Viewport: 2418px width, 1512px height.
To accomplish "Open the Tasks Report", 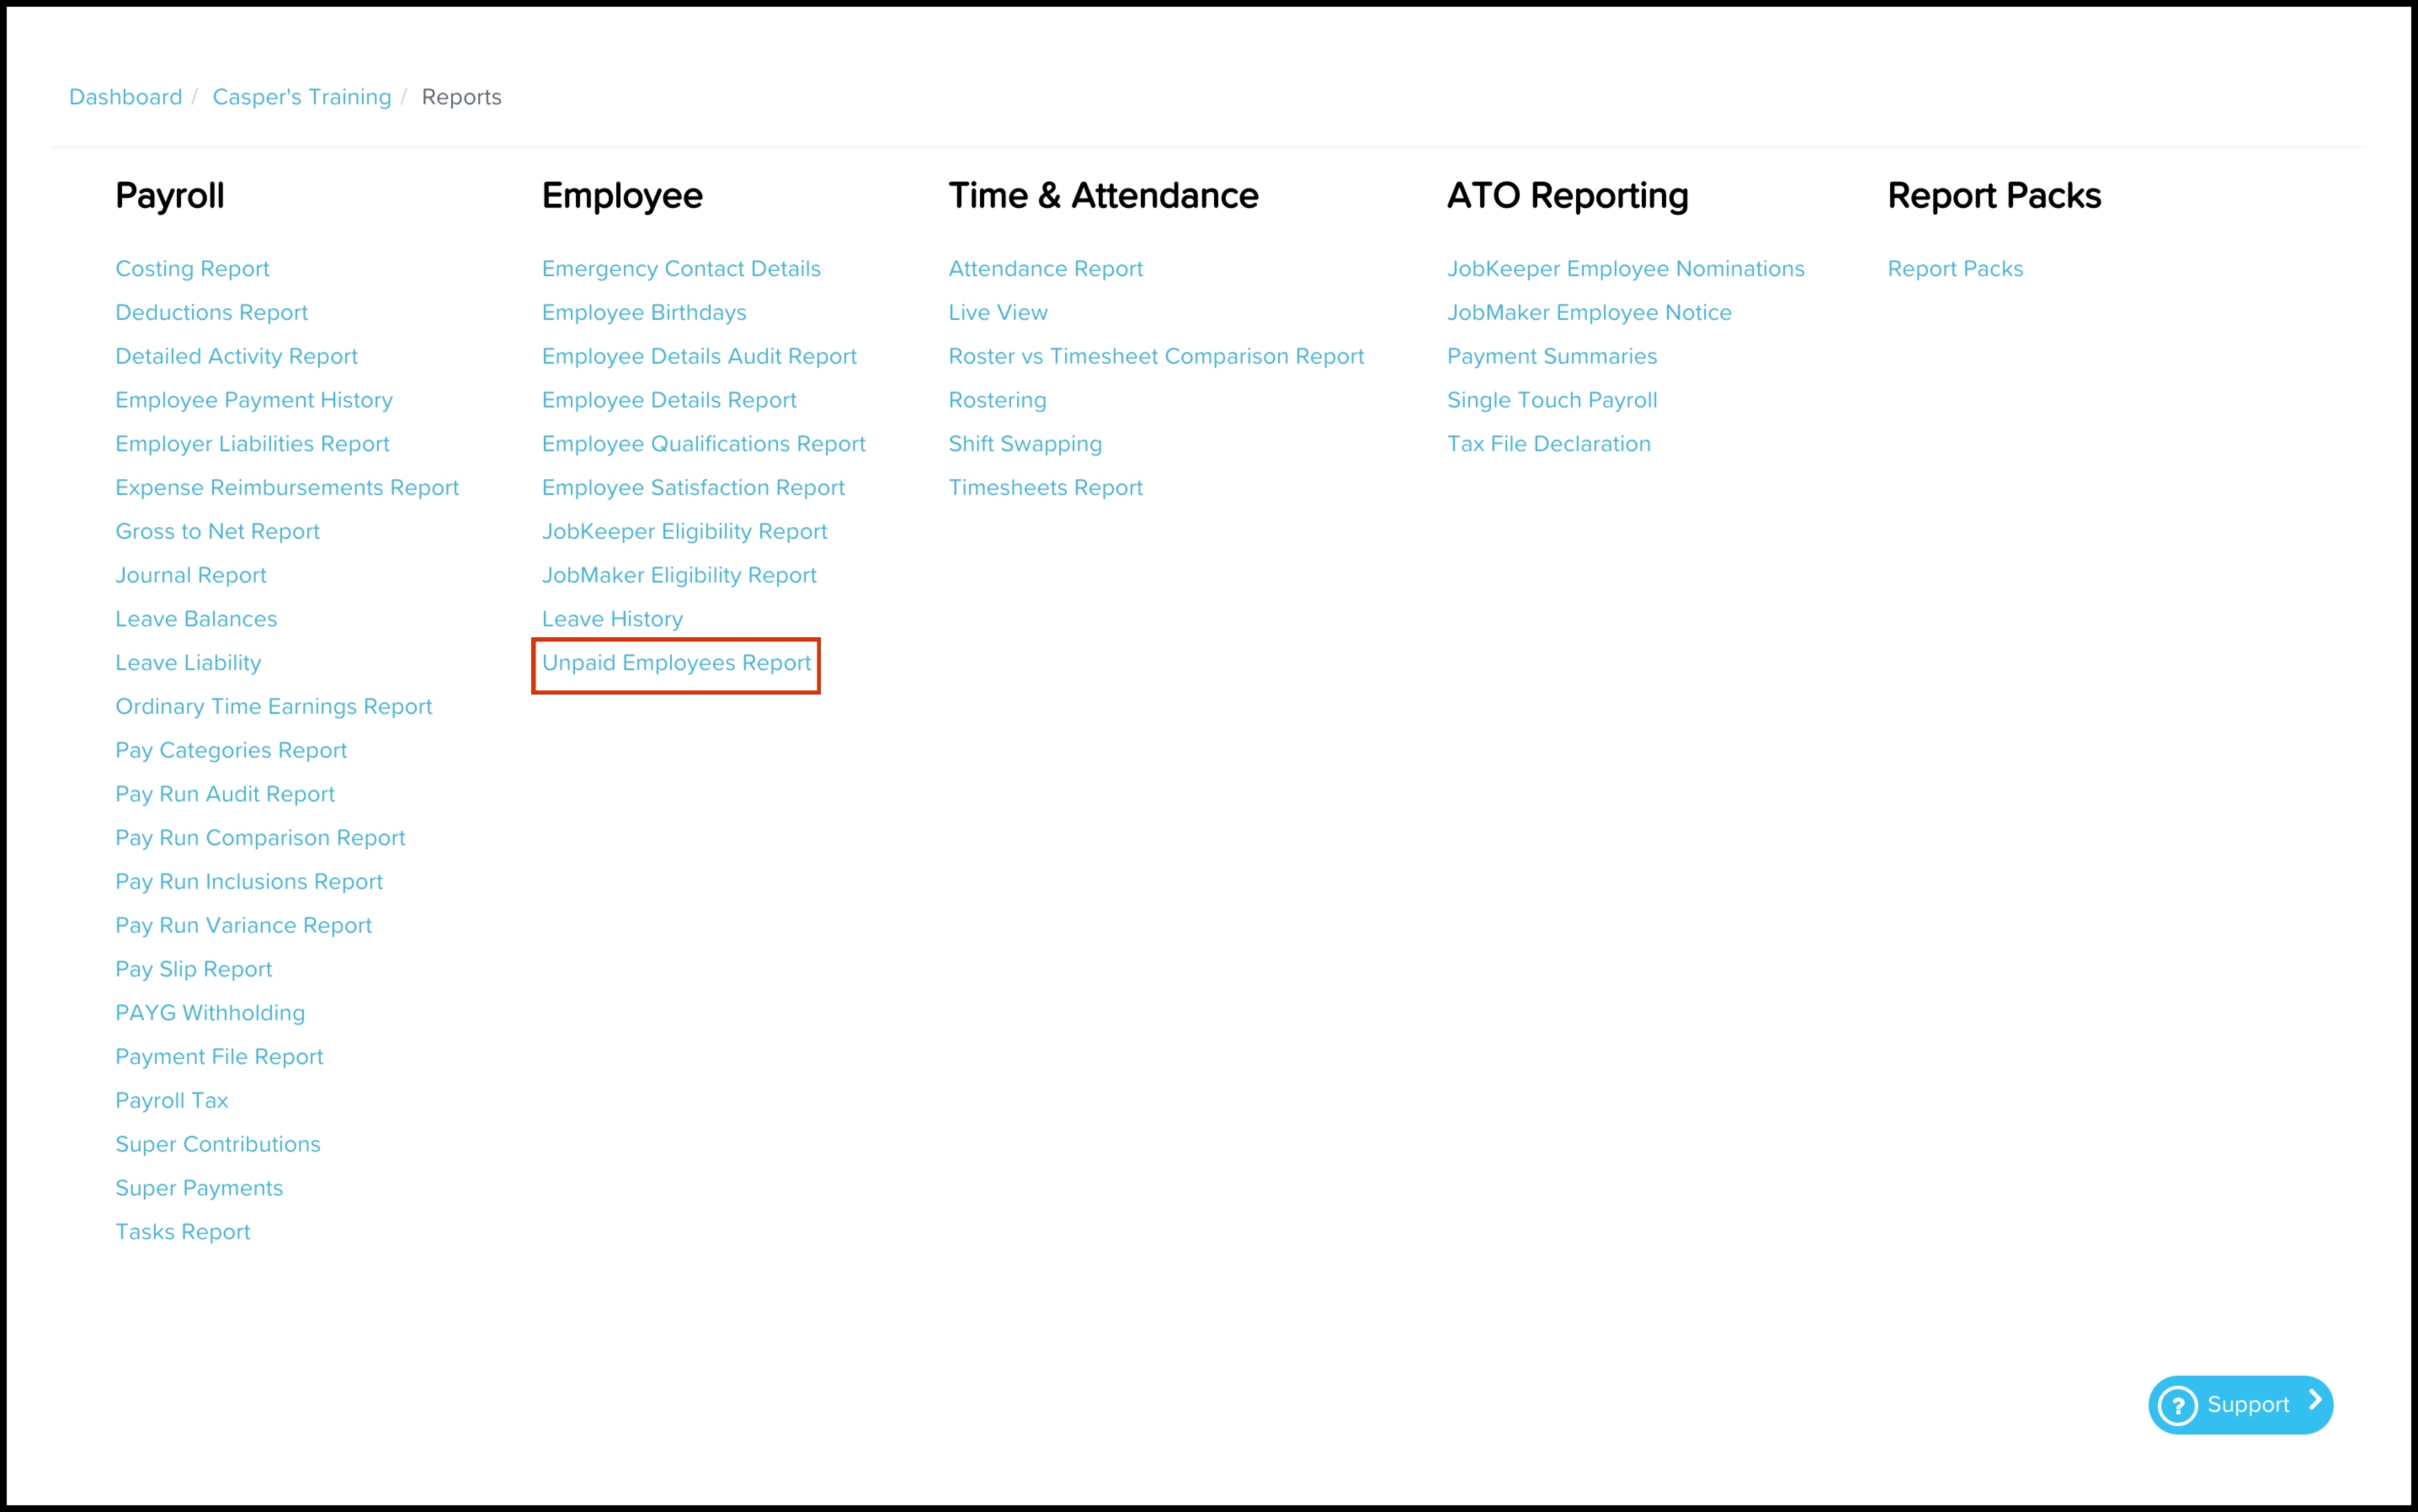I will click(x=183, y=1232).
